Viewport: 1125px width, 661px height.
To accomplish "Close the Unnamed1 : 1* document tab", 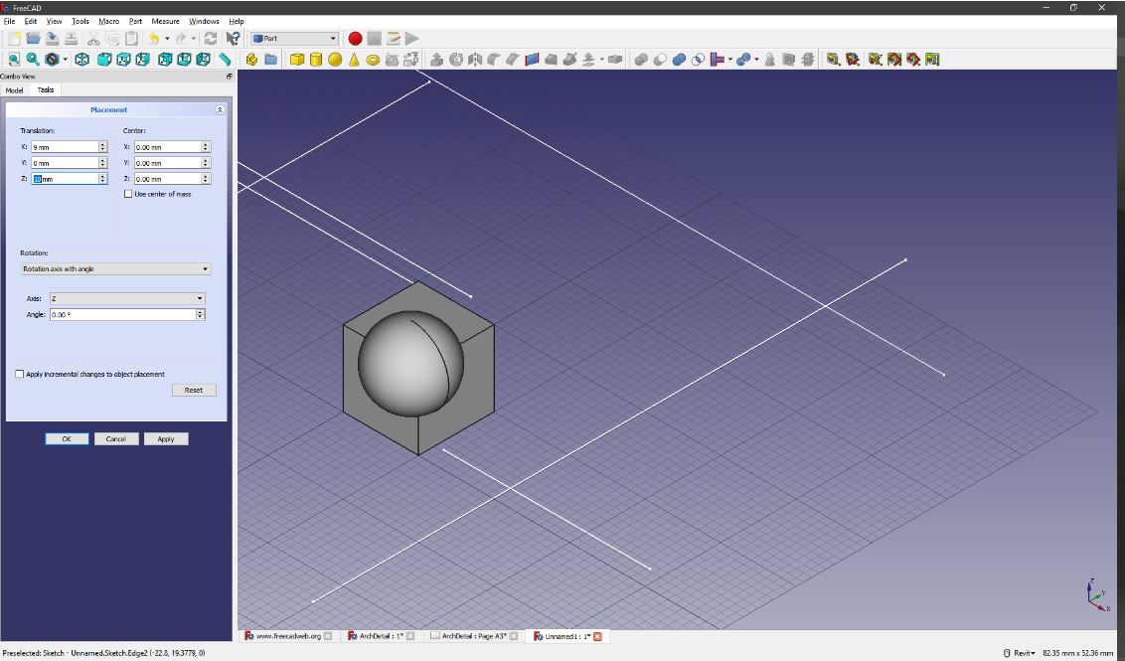I will click(x=597, y=636).
